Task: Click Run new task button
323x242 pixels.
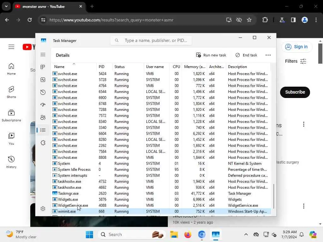Action: [211, 55]
